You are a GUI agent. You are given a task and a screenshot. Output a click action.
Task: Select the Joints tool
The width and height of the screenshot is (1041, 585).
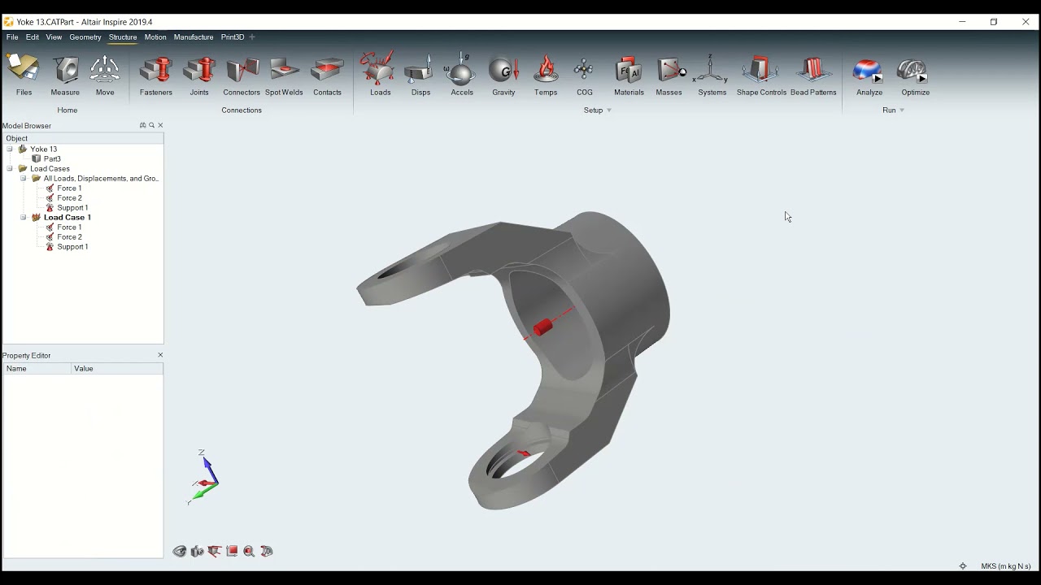coord(199,75)
